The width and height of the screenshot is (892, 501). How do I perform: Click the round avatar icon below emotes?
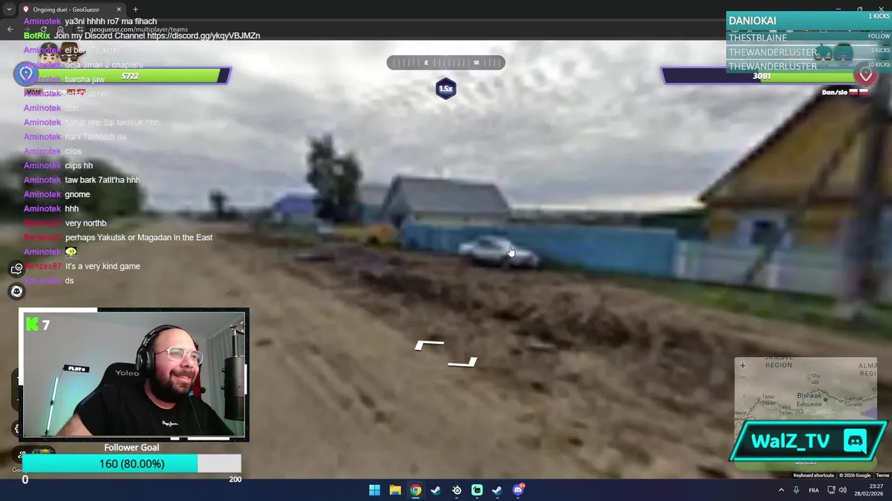click(x=17, y=292)
